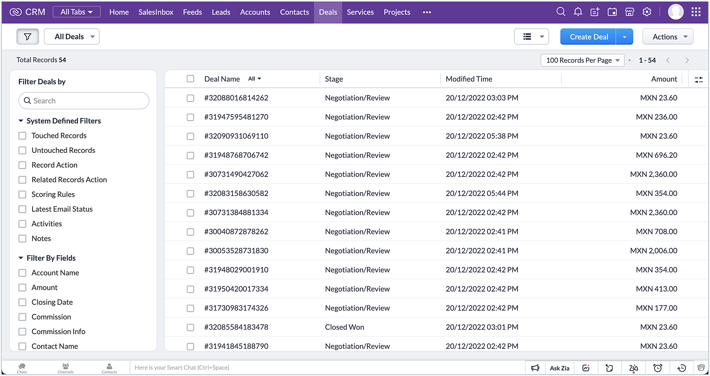This screenshot has height=376, width=710.
Task: Open the Chats icon in bottom bar
Action: pos(22,367)
